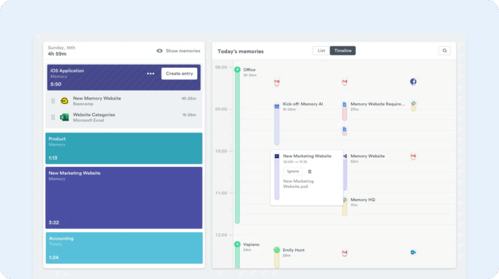Image resolution: width=499 pixels, height=279 pixels.
Task: Click the New Marketing Website.psd file name
Action: 298,184
